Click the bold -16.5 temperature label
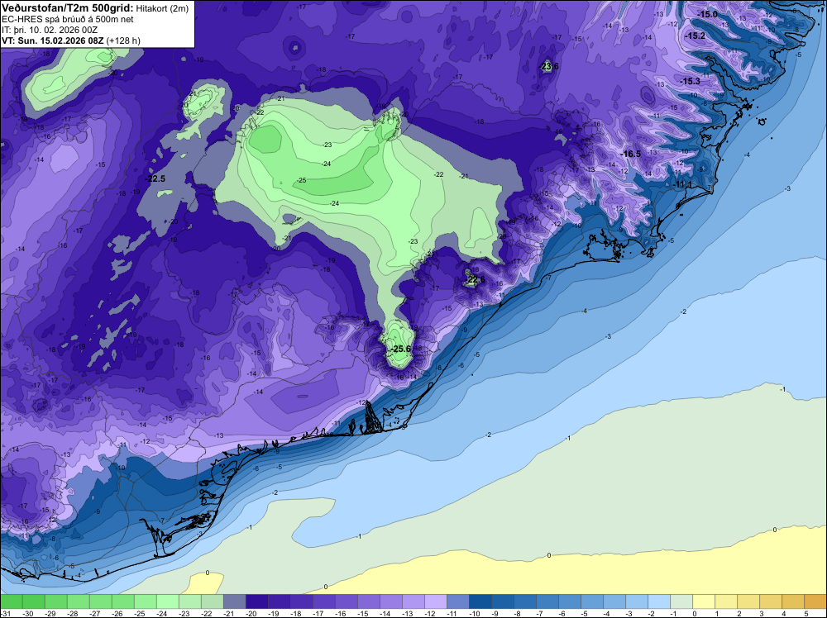Image resolution: width=827 pixels, height=618 pixels. [x=631, y=154]
